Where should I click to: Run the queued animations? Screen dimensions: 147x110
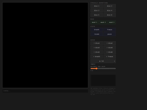click(x=102, y=61)
